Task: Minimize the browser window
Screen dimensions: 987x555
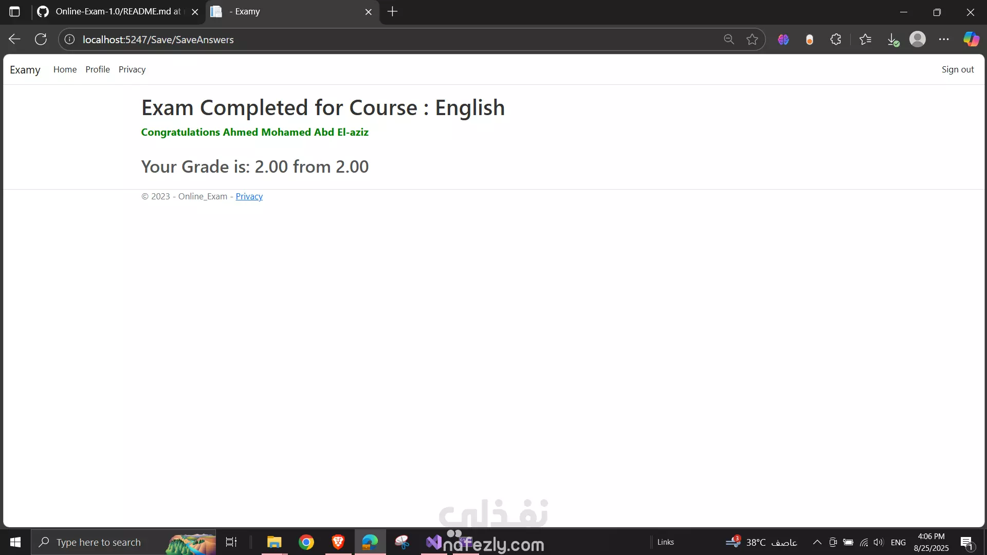Action: (x=903, y=12)
